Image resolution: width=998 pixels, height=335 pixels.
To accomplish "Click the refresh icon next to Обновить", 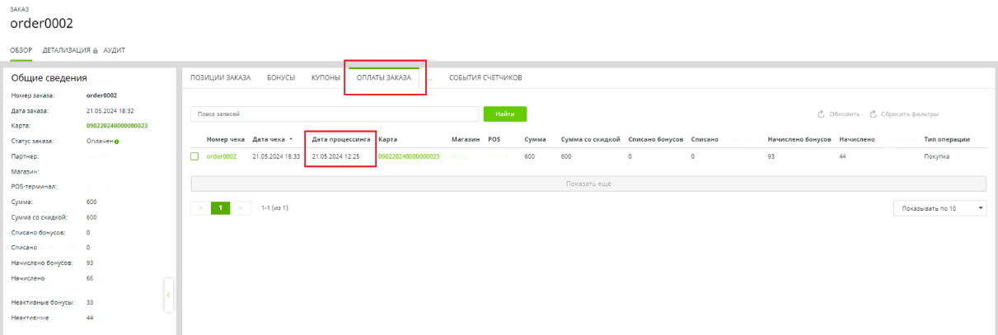I will click(x=821, y=114).
